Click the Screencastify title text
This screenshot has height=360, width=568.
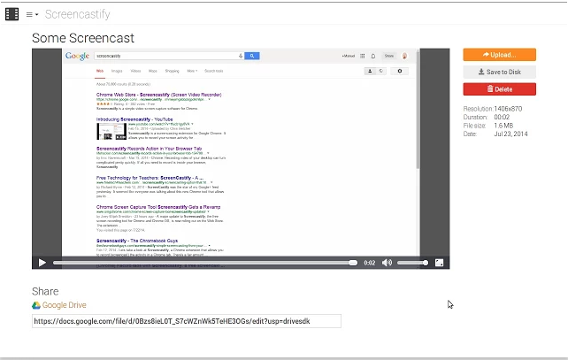click(78, 14)
